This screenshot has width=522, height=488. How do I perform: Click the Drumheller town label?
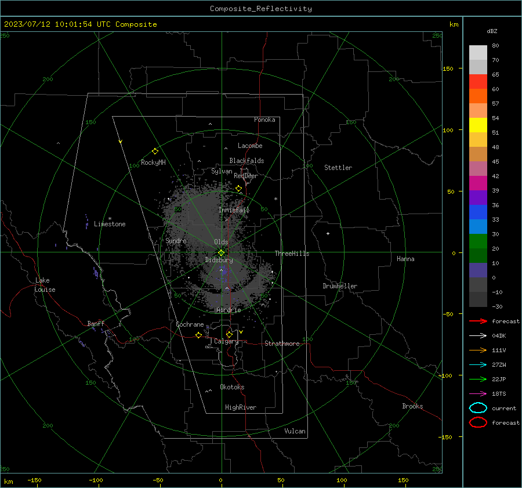[340, 286]
